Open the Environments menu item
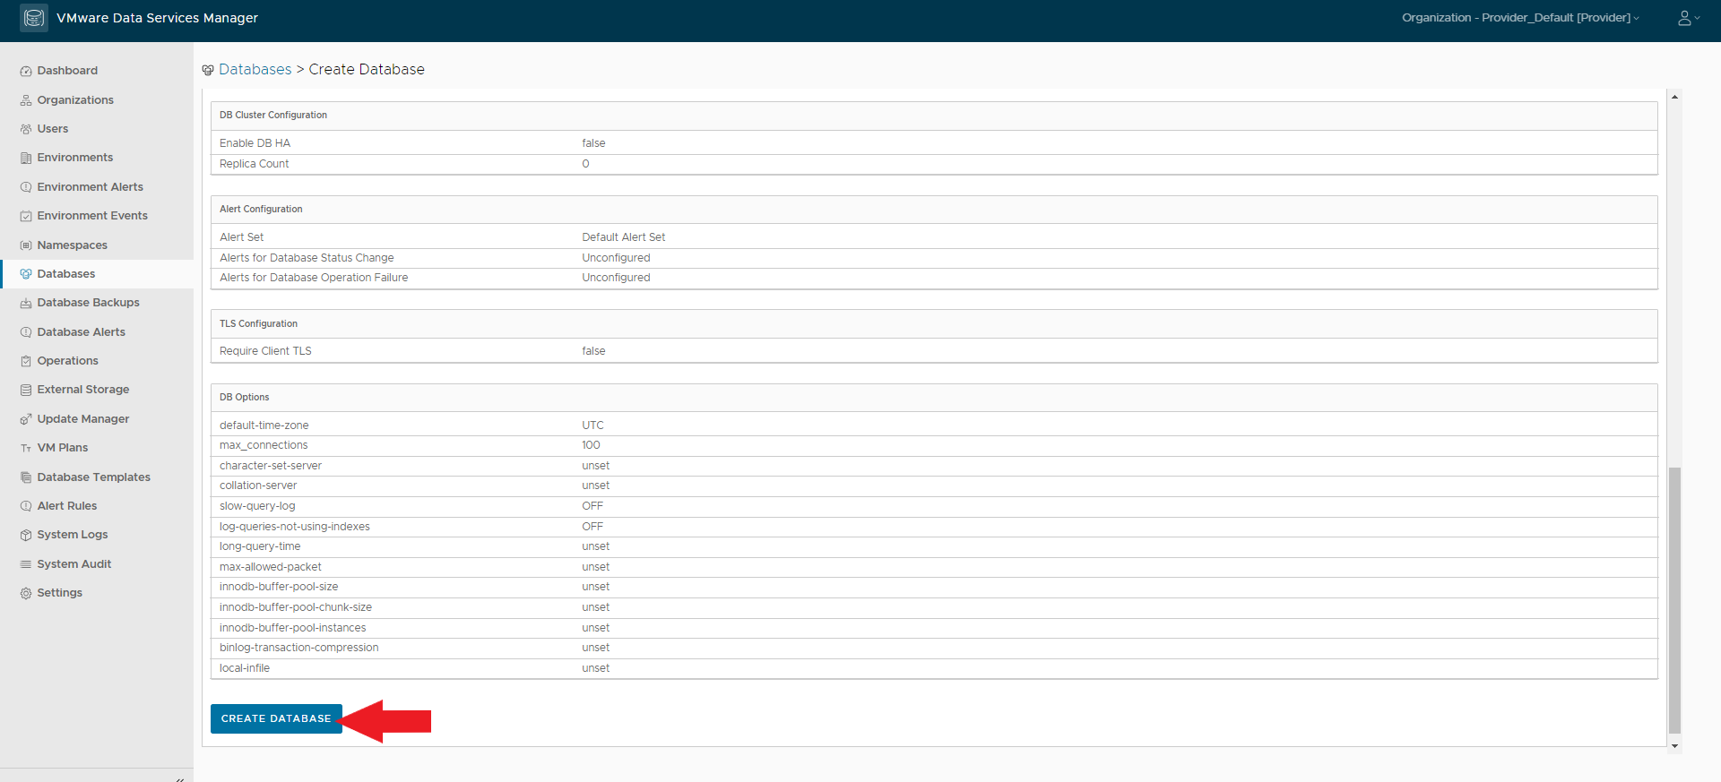 (74, 158)
